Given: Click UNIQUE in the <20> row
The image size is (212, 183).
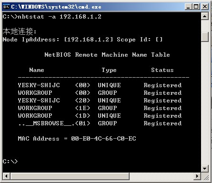Looking at the screenshot, I should pyautogui.click(x=109, y=101).
